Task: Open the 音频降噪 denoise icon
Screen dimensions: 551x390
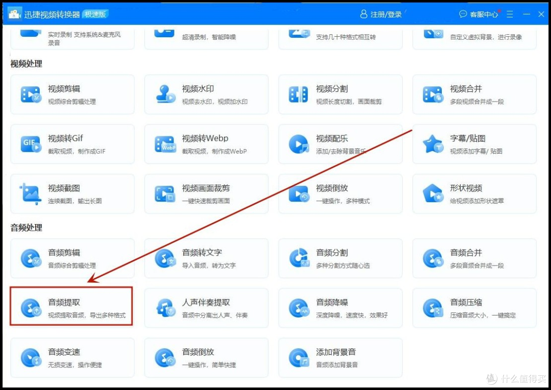Action: [x=299, y=308]
